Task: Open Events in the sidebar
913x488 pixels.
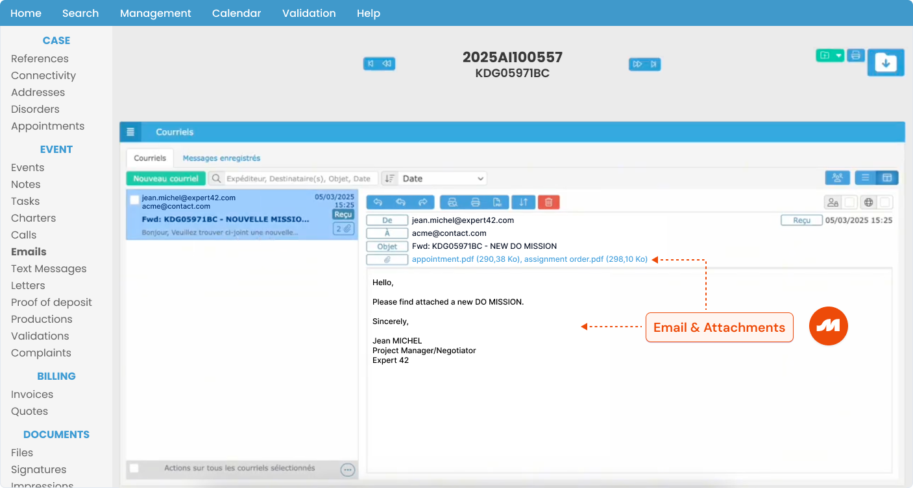Action: point(27,167)
